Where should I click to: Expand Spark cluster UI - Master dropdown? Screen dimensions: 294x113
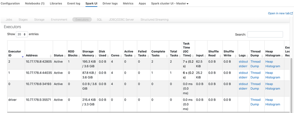pyautogui.click(x=170, y=3)
